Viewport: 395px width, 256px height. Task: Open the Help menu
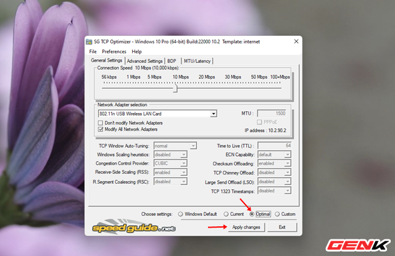pos(136,52)
